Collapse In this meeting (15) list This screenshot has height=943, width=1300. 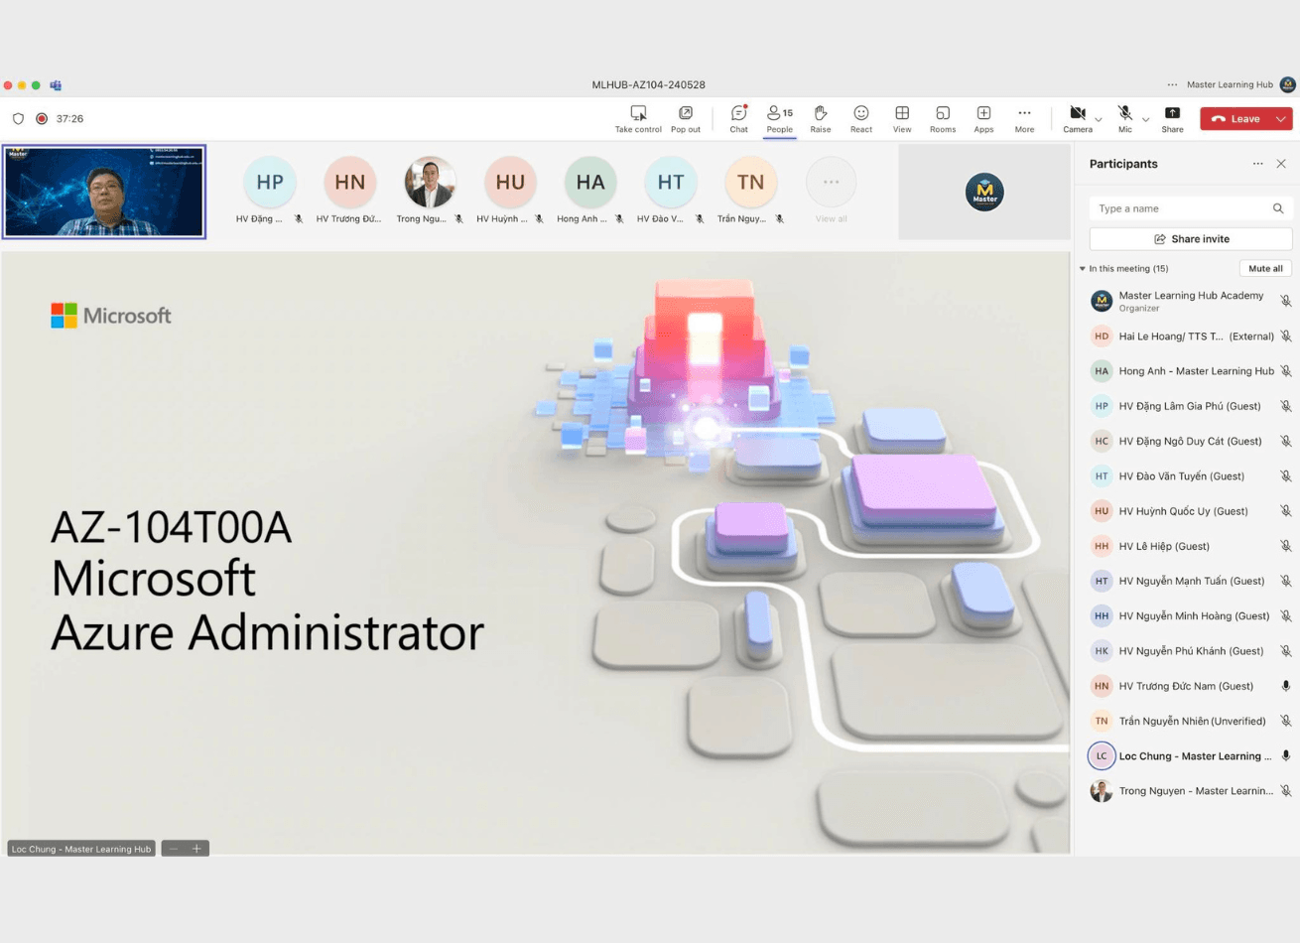pos(1083,269)
